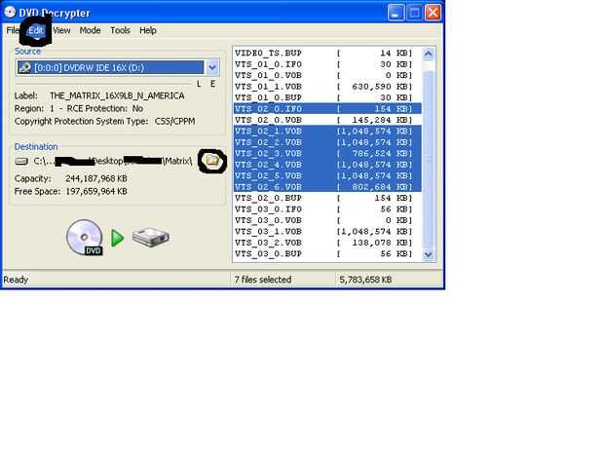The height and width of the screenshot is (454, 604).
Task: Click the 5,783,658 KB total size status
Action: (365, 280)
